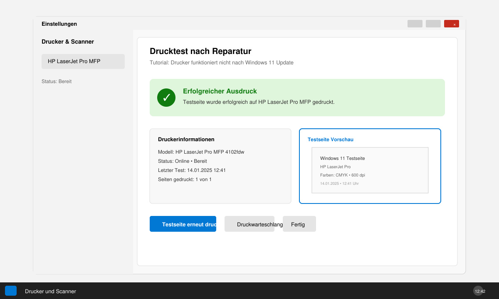The width and height of the screenshot is (499, 299).
Task: Click the Status: Online • Bereit line
Action: pos(183,161)
